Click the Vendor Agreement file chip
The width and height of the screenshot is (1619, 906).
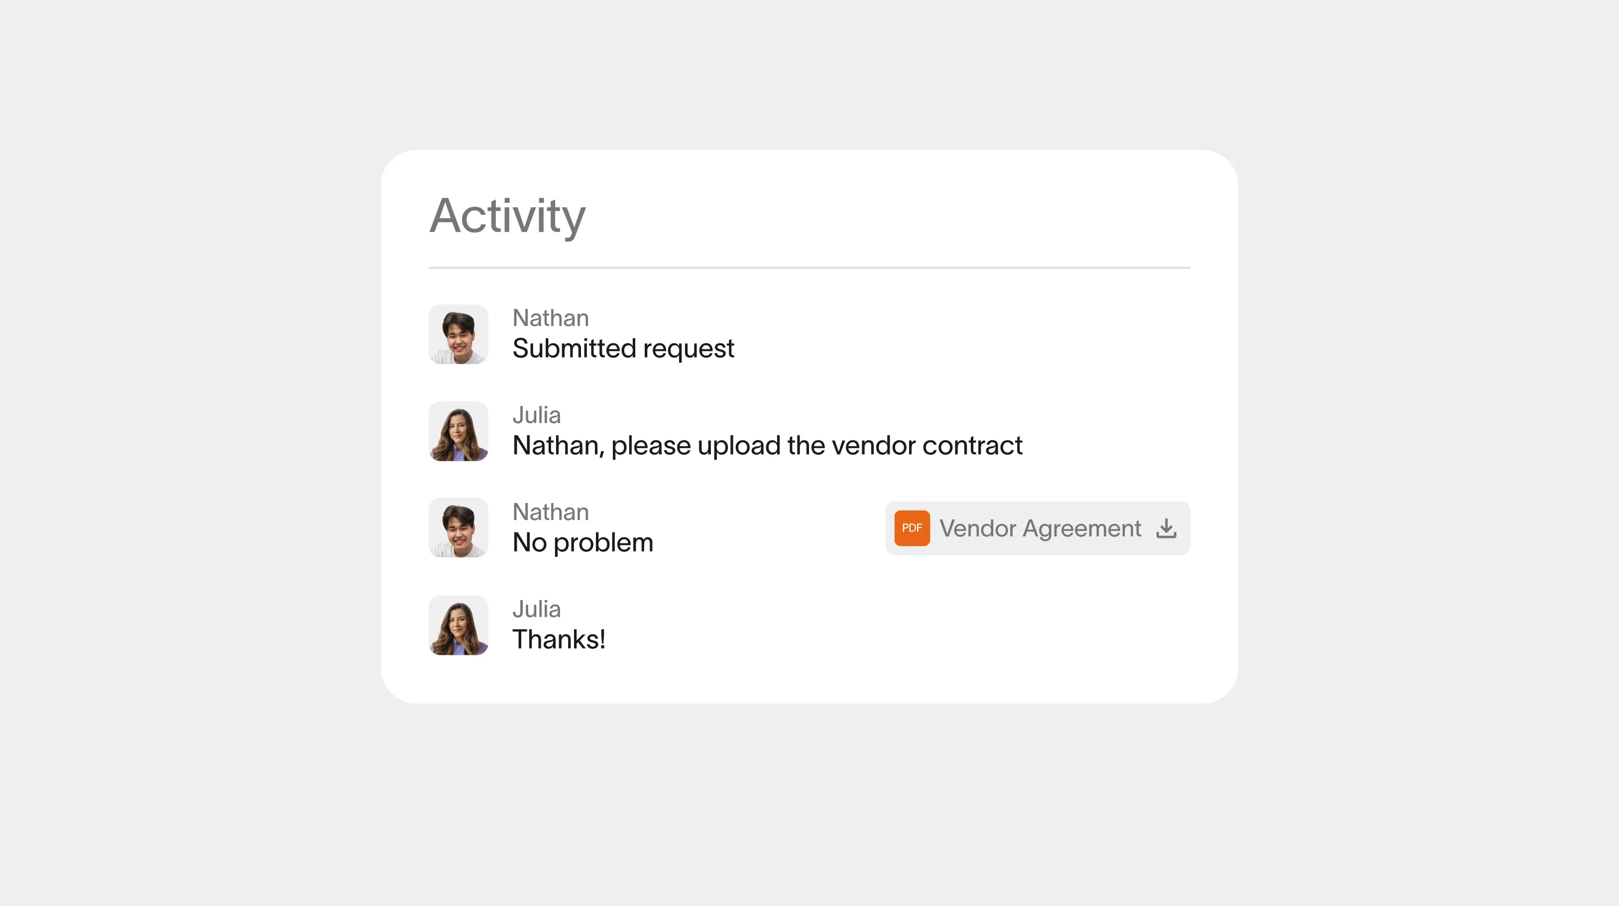pyautogui.click(x=1037, y=528)
